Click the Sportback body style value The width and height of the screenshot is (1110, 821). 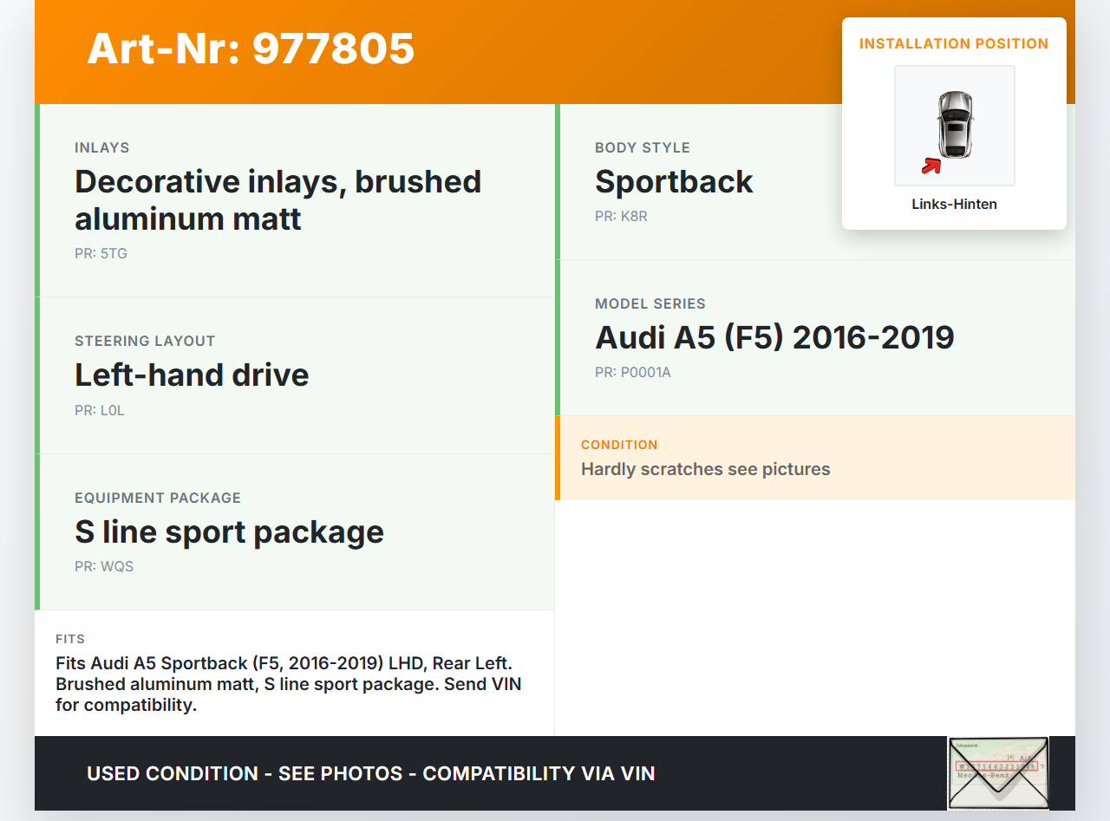pyautogui.click(x=674, y=182)
